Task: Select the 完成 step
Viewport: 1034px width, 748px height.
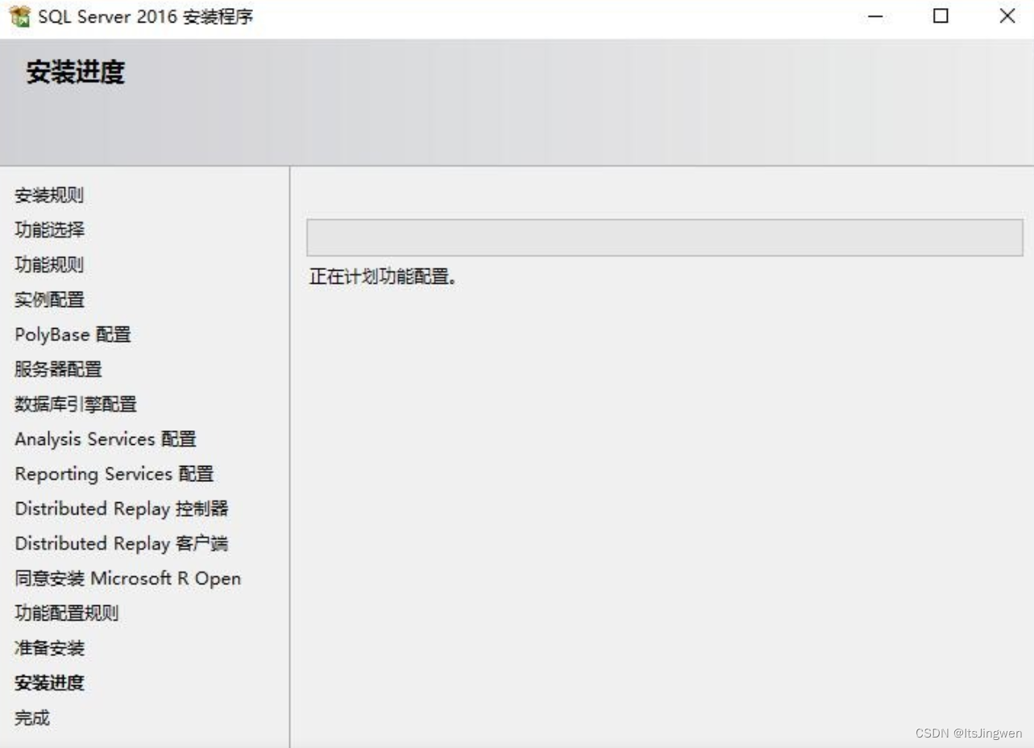Action: pos(32,717)
